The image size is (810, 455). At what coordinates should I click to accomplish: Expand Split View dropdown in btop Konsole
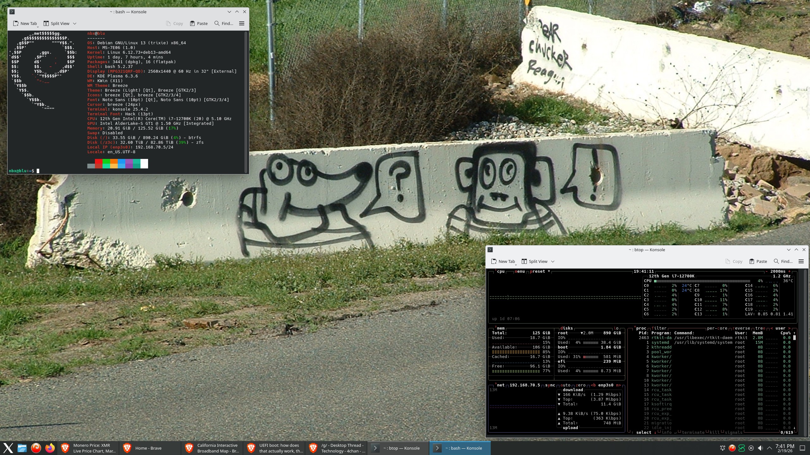(x=553, y=261)
